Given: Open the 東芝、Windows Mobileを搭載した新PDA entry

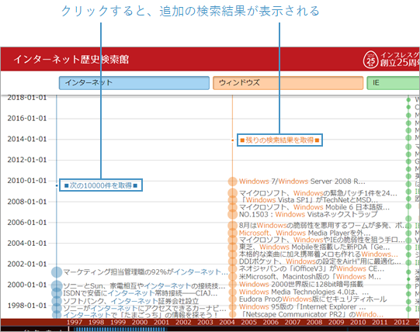Looking at the screenshot, I should (x=314, y=247).
